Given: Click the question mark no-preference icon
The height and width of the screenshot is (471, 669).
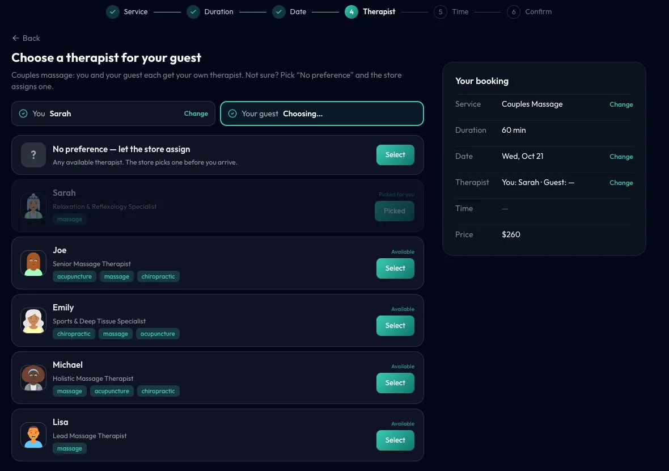Looking at the screenshot, I should (33, 155).
